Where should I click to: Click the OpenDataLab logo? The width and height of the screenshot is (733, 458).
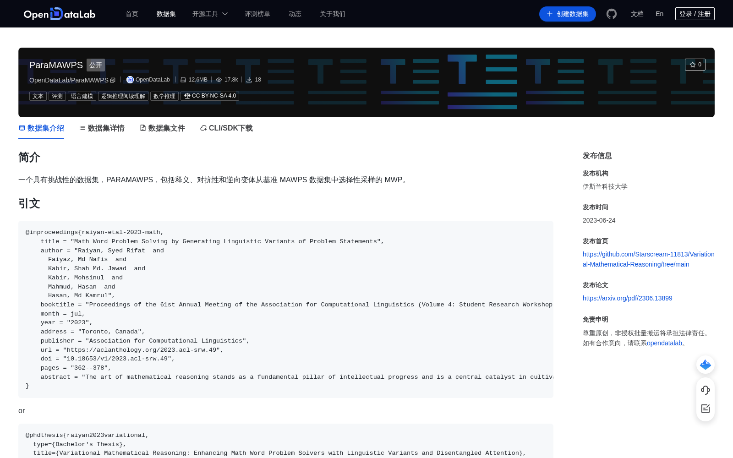pyautogui.click(x=60, y=14)
